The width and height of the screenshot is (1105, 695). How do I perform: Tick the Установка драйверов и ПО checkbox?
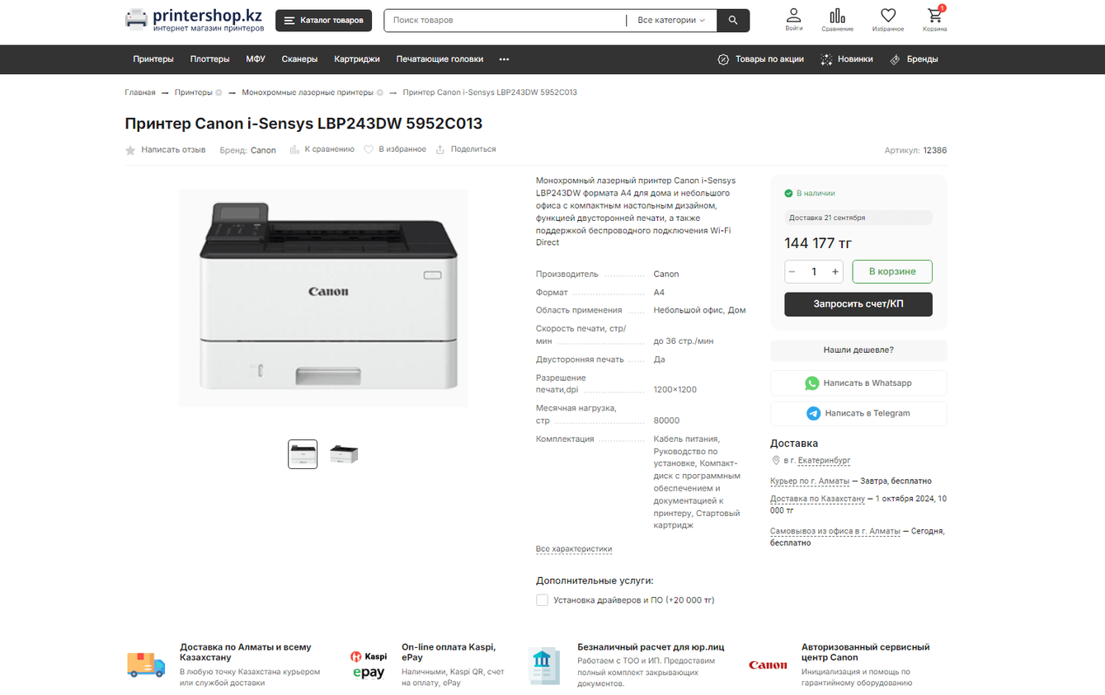[542, 600]
